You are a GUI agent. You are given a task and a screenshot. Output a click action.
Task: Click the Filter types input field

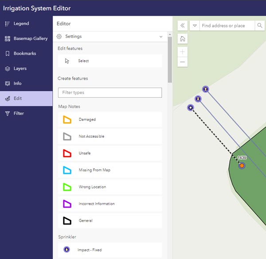[110, 93]
